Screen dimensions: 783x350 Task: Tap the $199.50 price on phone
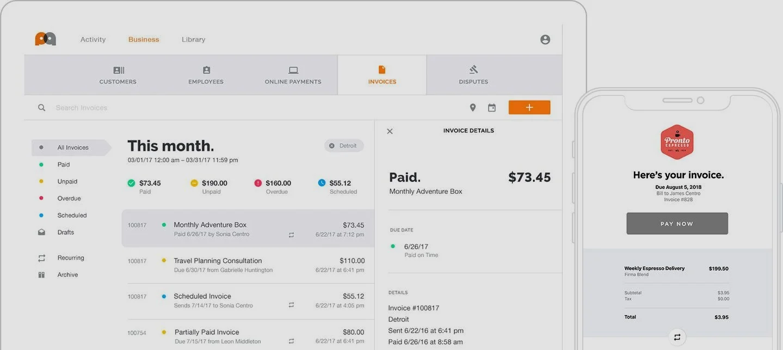click(x=719, y=269)
